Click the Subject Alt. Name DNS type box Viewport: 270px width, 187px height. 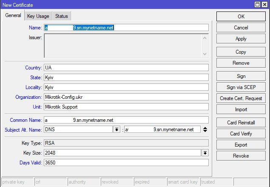78,129
